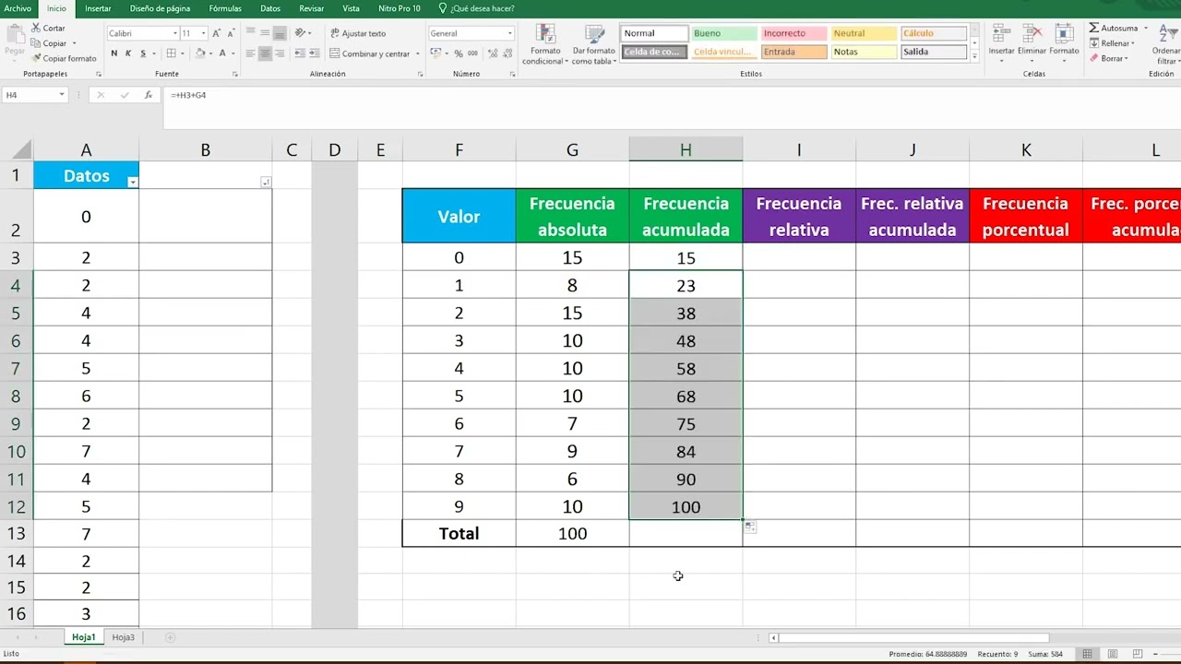Toggle bold N formatting

click(x=114, y=53)
